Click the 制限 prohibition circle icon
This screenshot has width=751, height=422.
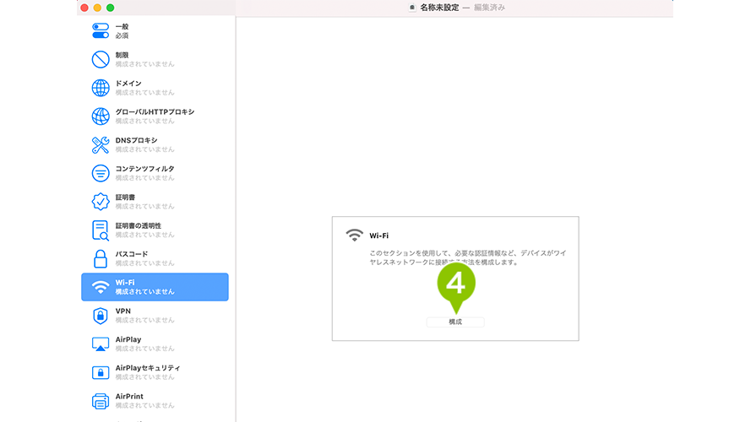tap(100, 59)
